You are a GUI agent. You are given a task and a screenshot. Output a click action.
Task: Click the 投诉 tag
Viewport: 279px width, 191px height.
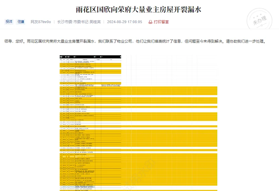[x=9, y=22]
